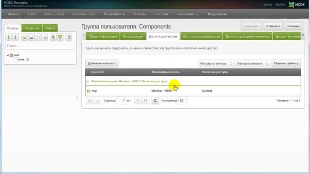Switch to the Элементы tab
This screenshot has height=174, width=310.
(x=31, y=28)
